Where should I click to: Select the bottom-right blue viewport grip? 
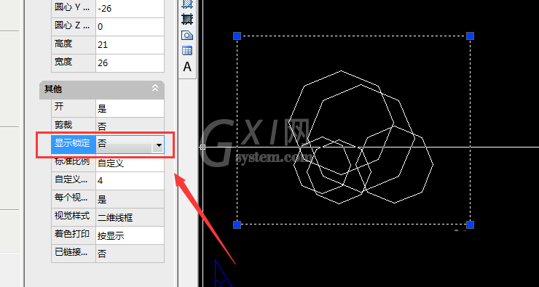click(470, 225)
